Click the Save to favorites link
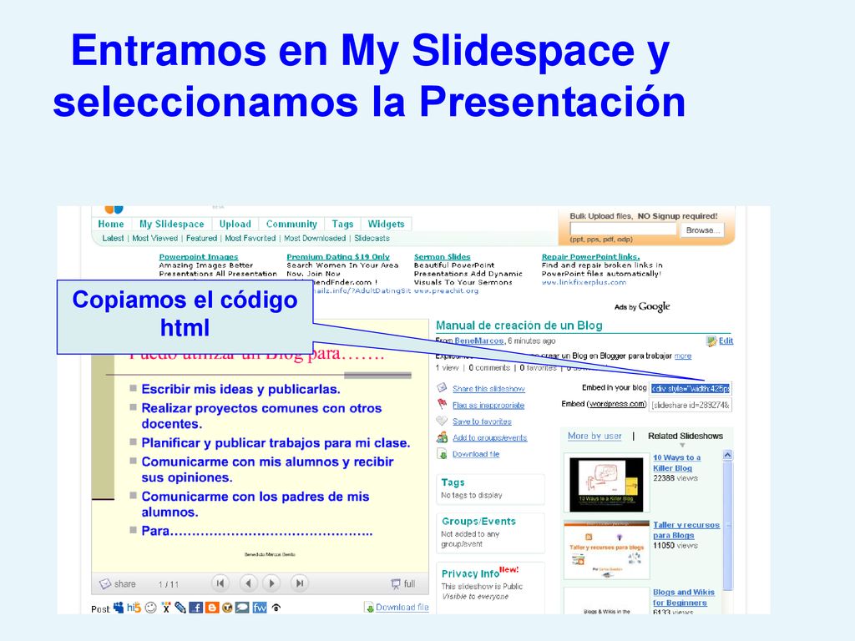The height and width of the screenshot is (641, 855). pos(482,421)
